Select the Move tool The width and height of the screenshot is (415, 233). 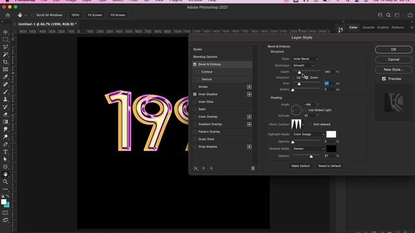click(x=5, y=32)
